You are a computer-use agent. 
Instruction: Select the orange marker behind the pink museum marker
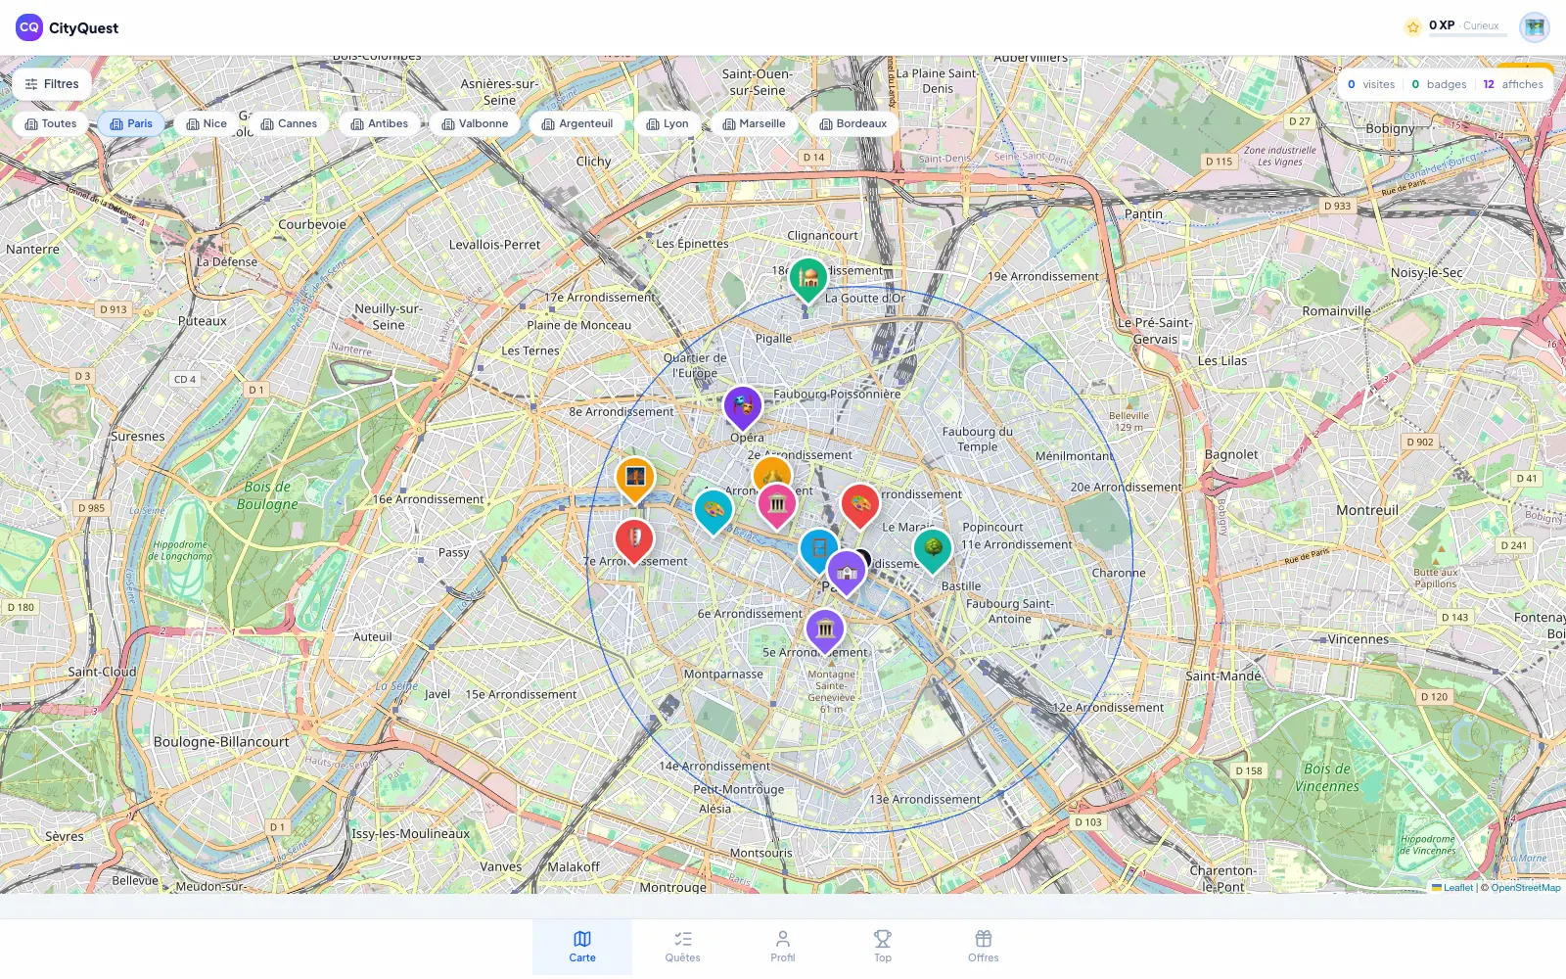(x=772, y=468)
